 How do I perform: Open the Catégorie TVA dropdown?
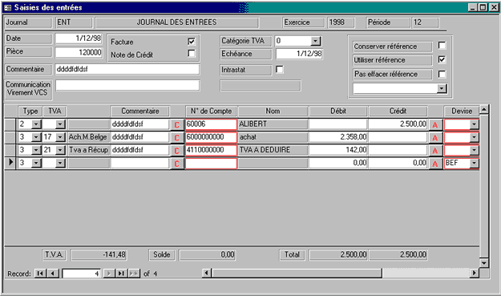pos(315,41)
